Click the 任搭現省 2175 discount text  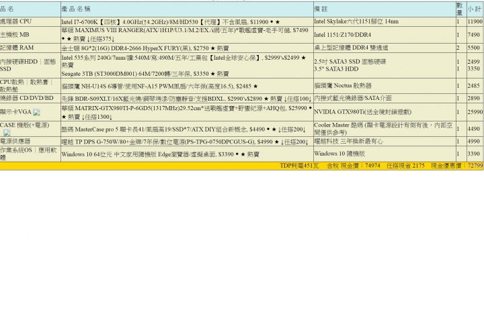click(405, 166)
